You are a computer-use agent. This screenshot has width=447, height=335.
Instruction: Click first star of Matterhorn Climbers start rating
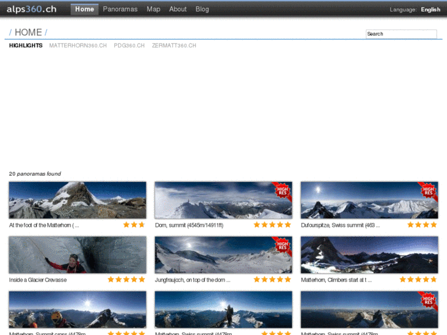(x=403, y=280)
